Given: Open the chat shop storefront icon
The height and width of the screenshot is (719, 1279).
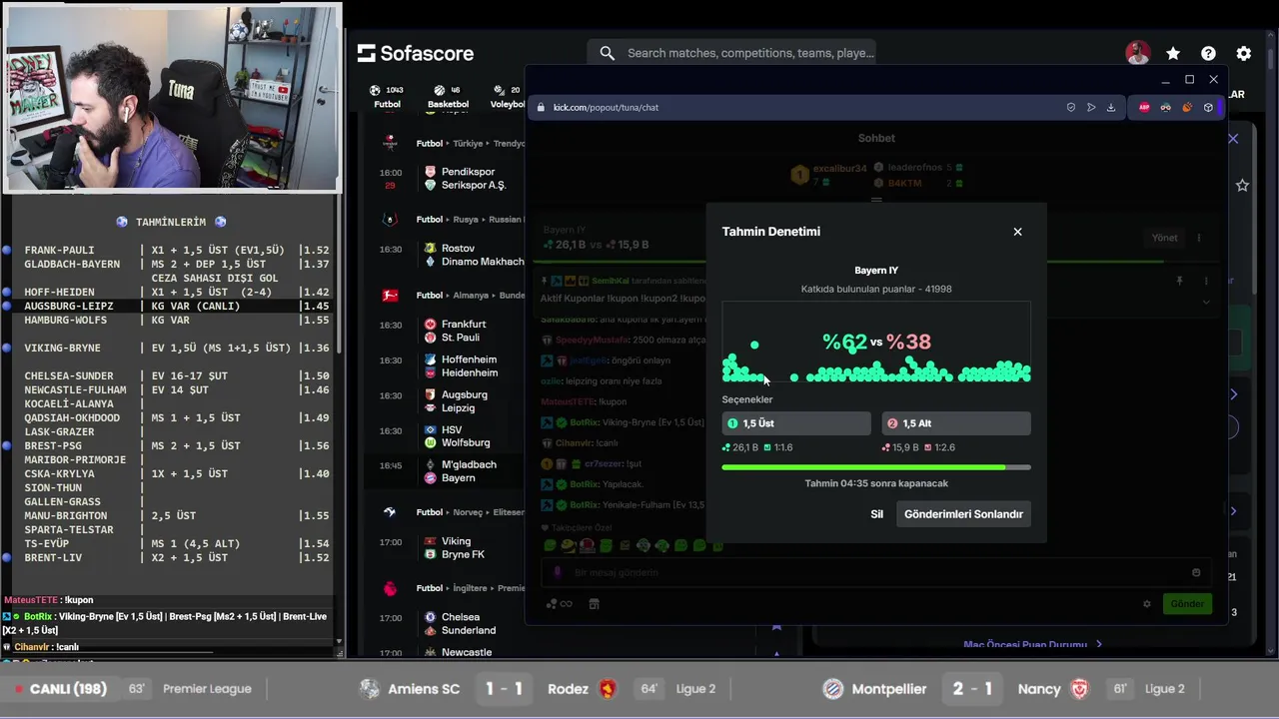Looking at the screenshot, I should (595, 603).
